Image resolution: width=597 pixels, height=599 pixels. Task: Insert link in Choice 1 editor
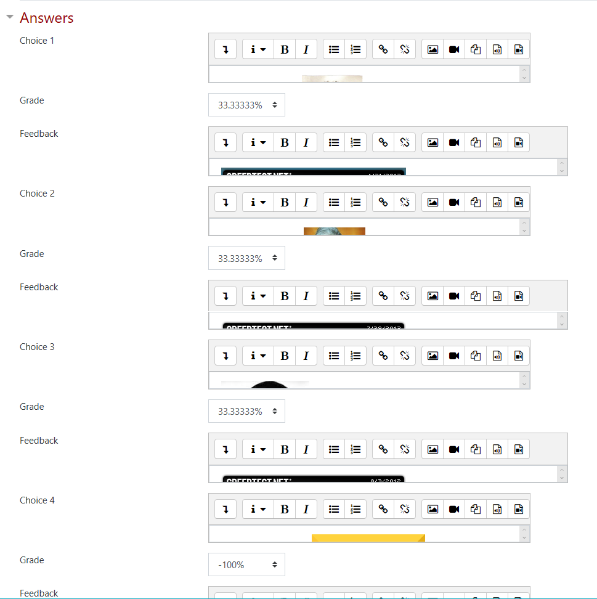383,49
